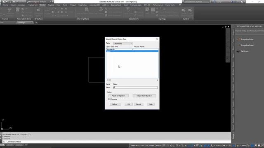Click the first Symbol panel icon
The width and height of the screenshot is (264, 148).
[184, 10]
